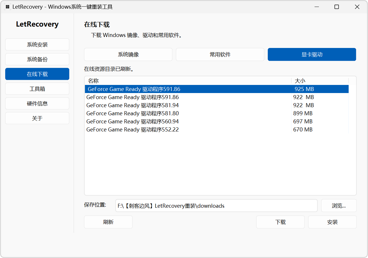Image resolution: width=368 pixels, height=258 pixels.
Task: Switch to the 常用软件 tab
Action: 220,54
